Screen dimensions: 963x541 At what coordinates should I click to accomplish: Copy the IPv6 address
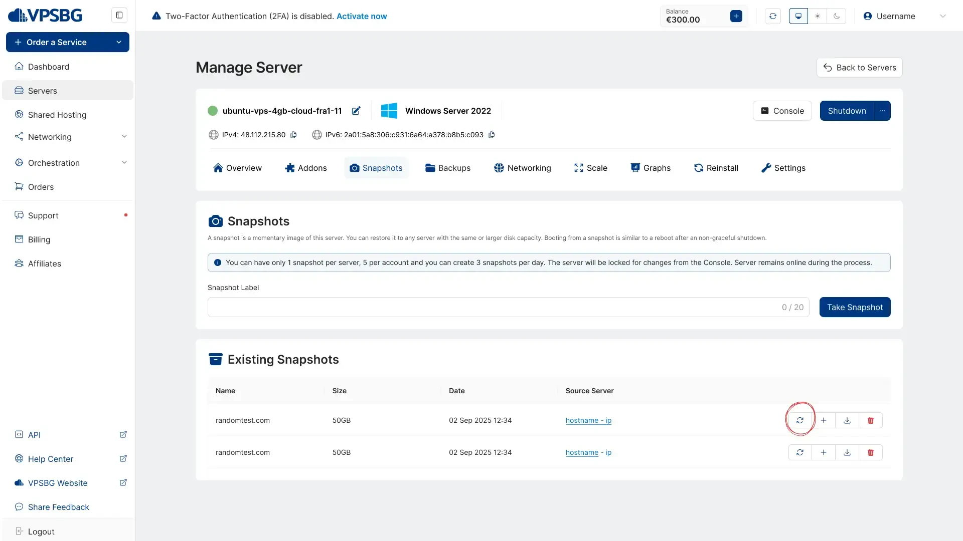(x=492, y=135)
